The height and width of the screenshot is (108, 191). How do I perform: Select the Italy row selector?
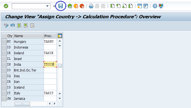click(4, 93)
